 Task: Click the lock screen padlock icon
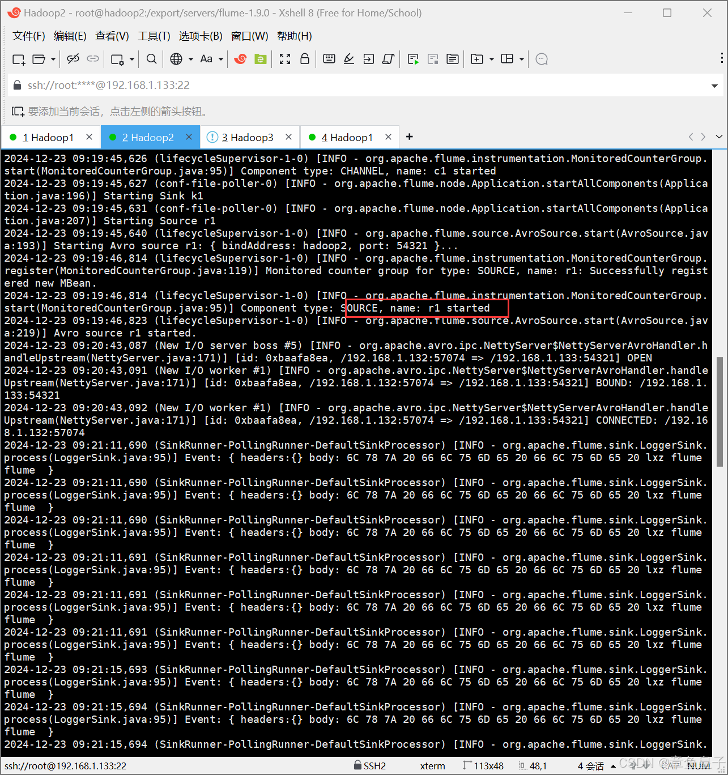[305, 59]
